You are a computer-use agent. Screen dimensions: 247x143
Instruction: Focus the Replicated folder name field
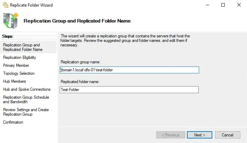coord(129,90)
